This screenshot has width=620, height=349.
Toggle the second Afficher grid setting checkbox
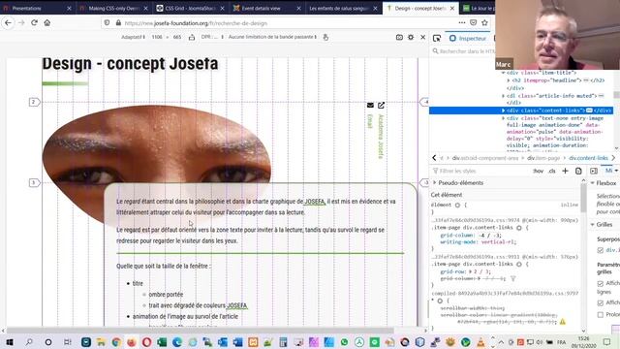point(601,302)
